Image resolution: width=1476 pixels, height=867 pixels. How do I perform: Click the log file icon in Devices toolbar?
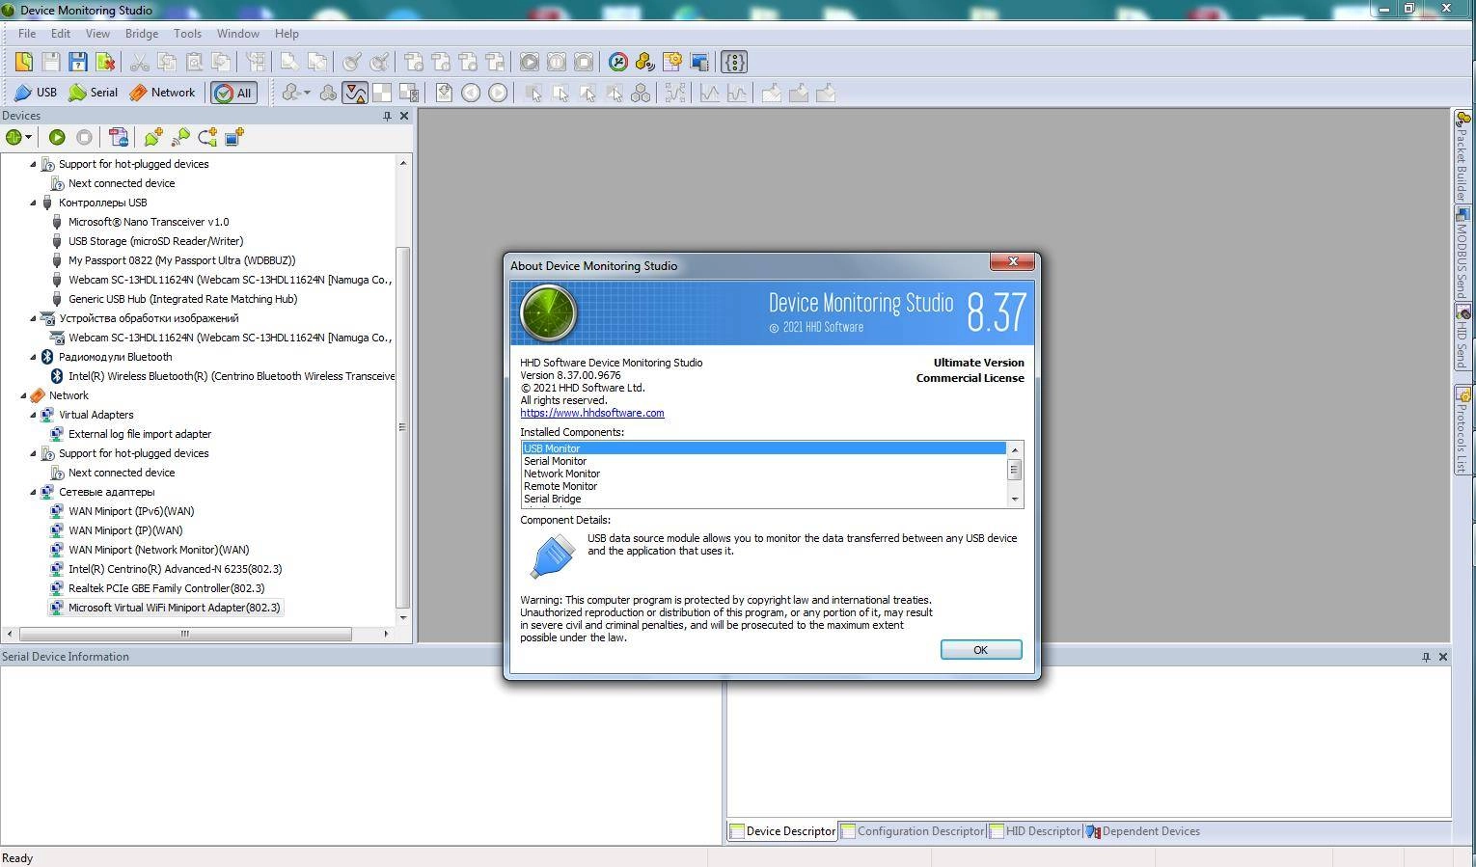click(119, 137)
